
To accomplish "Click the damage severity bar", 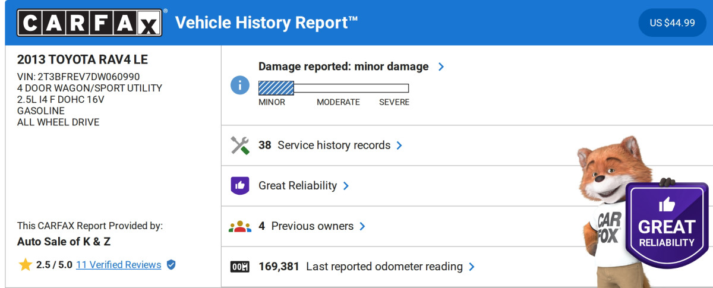I will tap(333, 88).
